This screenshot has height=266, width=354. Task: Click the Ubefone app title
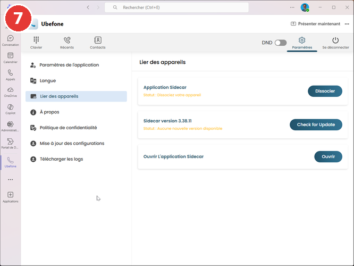[x=52, y=24]
